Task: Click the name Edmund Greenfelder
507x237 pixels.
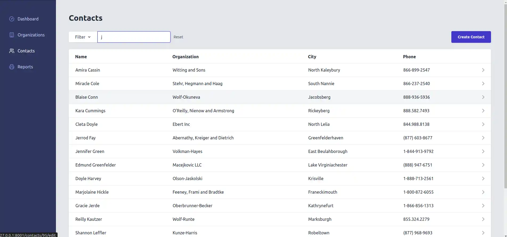Action: tap(96, 165)
